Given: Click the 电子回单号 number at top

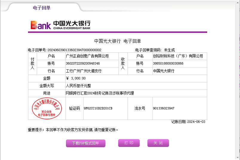Looking at the screenshot, I should pyautogui.click(x=74, y=50).
